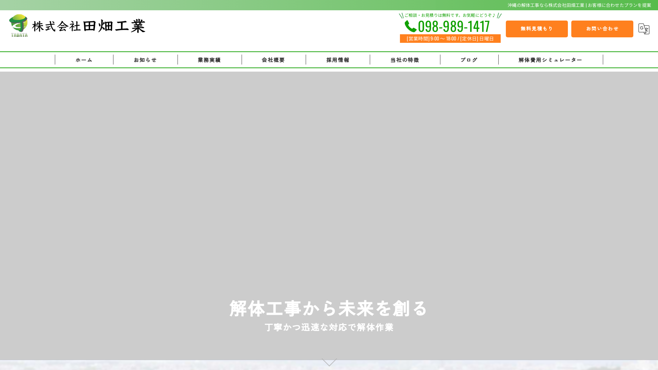Click the green phone icon
The image size is (658, 370).
tap(411, 25)
